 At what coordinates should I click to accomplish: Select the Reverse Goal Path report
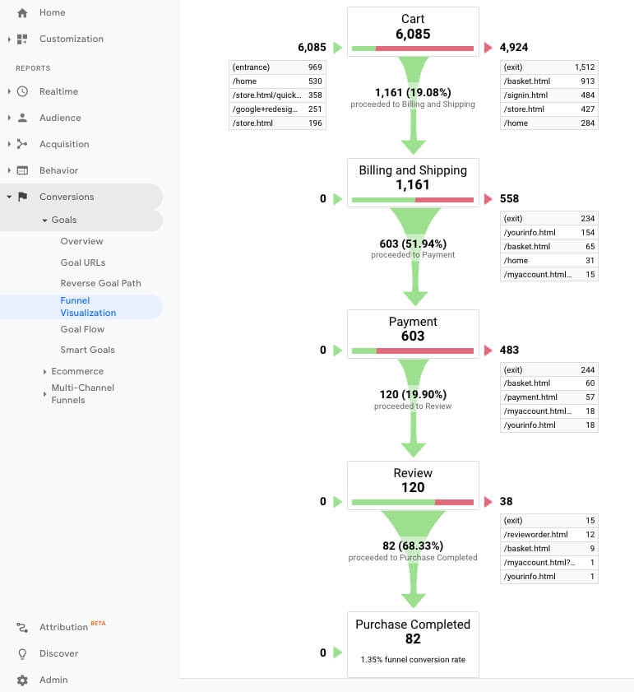(x=100, y=283)
